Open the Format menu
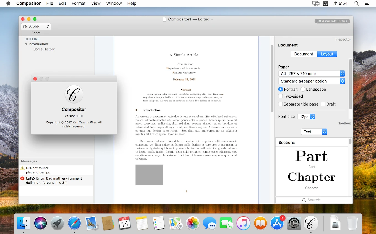The width and height of the screenshot is (376, 234). tap(79, 3)
